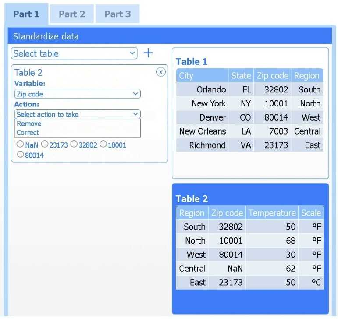Pick the 10001 radio button

[103, 144]
